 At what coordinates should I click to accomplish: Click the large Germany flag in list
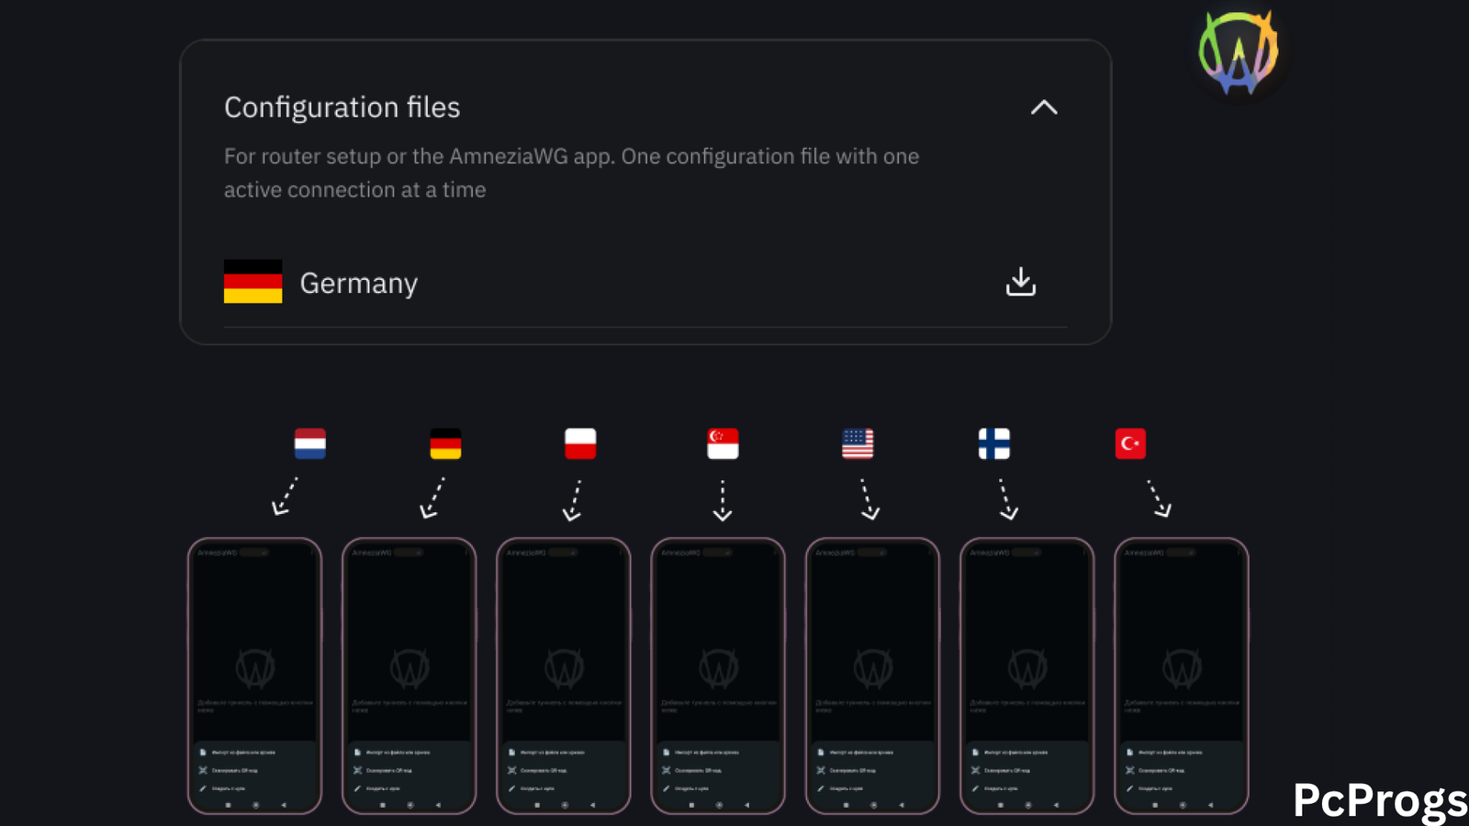click(x=252, y=282)
